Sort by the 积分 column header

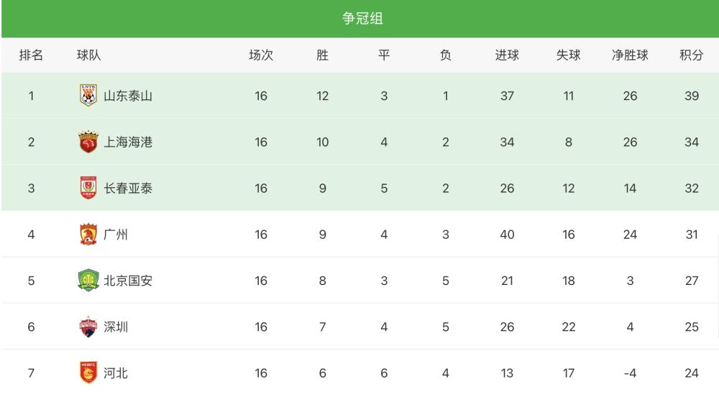point(692,55)
